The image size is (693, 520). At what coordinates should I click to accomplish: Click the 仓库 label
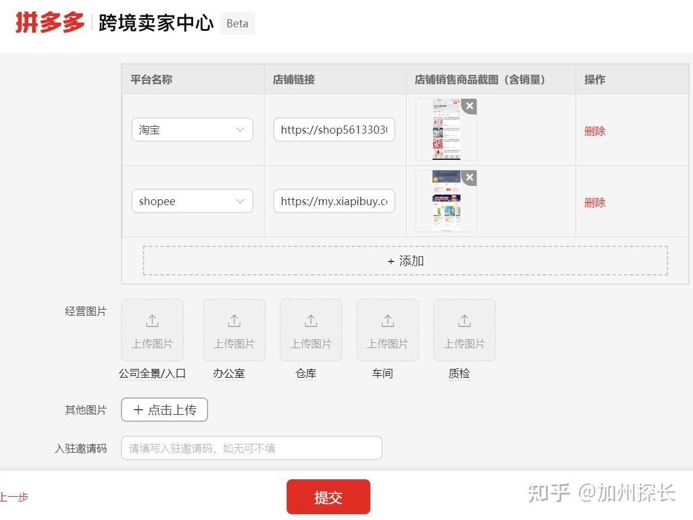coord(306,374)
